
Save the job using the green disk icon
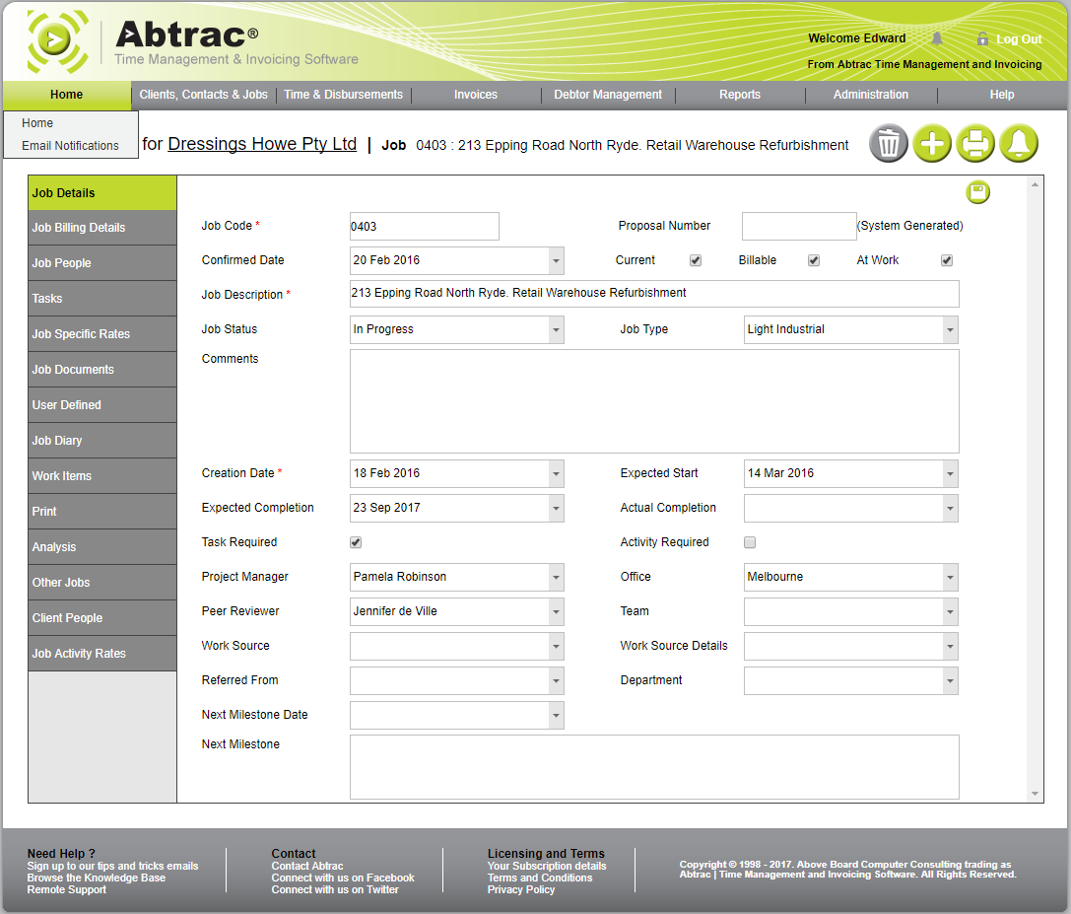tap(977, 191)
